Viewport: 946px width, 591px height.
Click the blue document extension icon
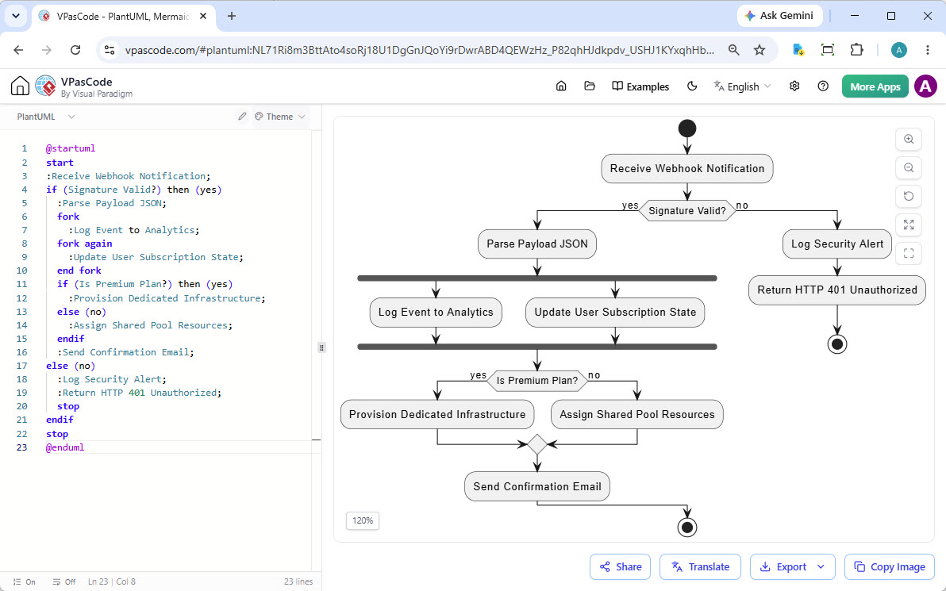(798, 50)
